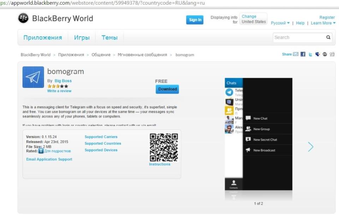The height and width of the screenshot is (218, 339).
Task: Click the Для подростков rating link
Action: click(58, 151)
